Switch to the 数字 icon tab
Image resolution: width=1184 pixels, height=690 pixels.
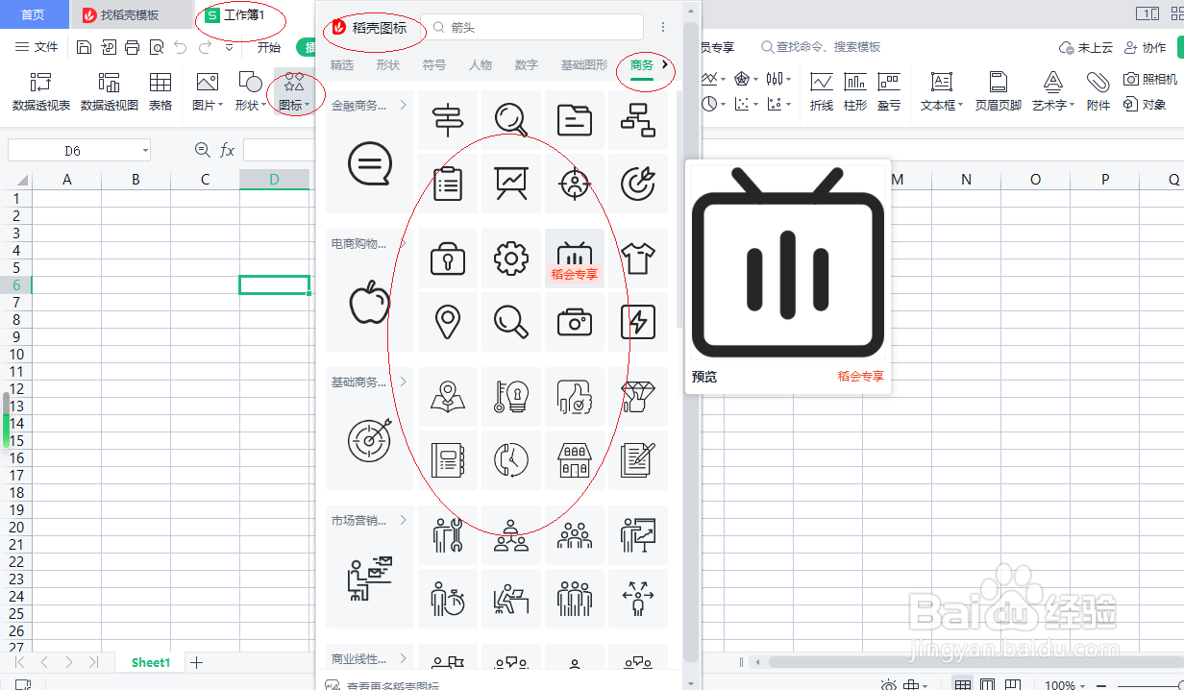[527, 65]
